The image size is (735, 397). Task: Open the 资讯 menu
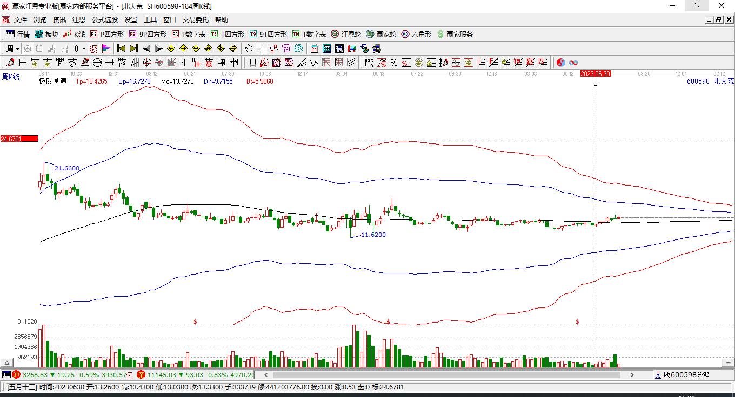pyautogui.click(x=59, y=20)
